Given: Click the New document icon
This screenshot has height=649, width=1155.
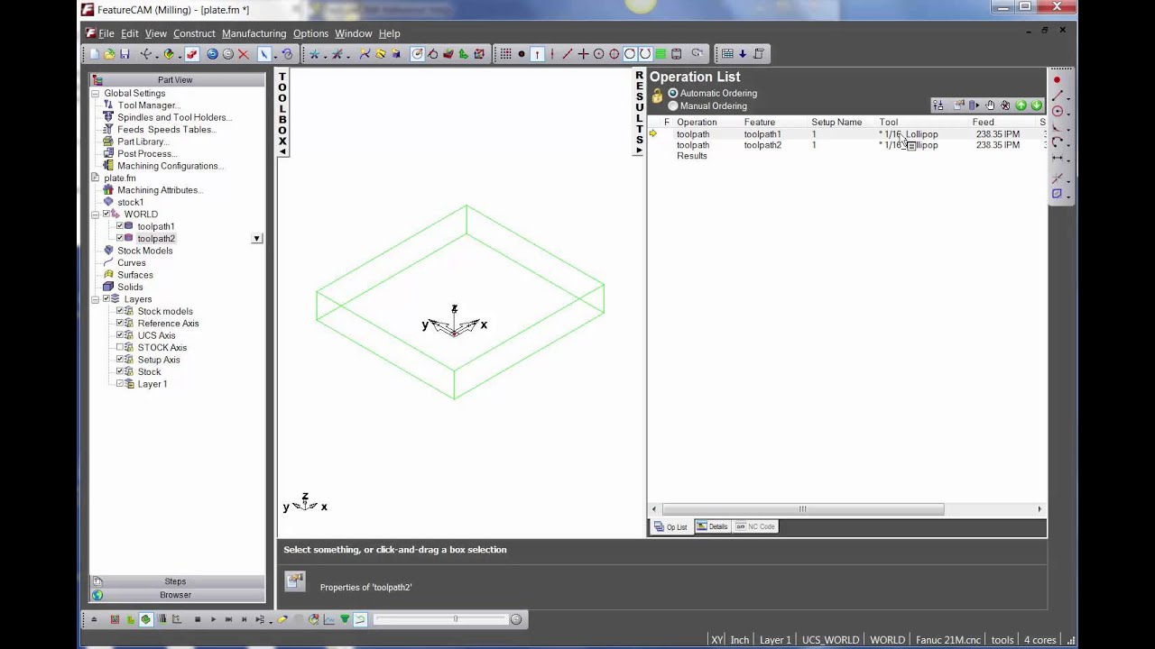Looking at the screenshot, I should (94, 54).
